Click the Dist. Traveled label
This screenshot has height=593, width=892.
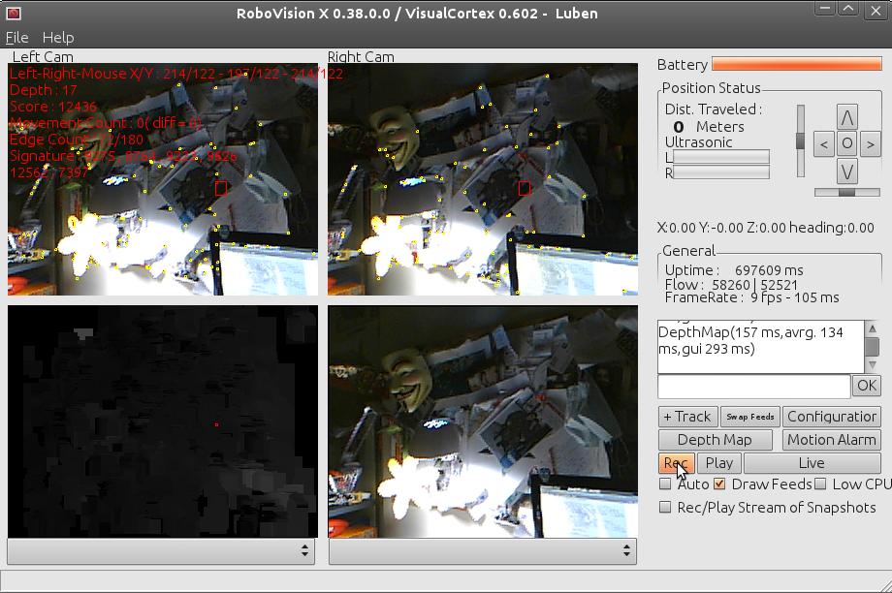(714, 109)
